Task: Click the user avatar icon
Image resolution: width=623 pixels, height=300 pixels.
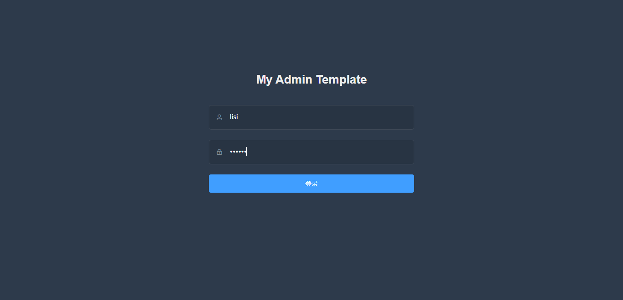Action: [219, 117]
